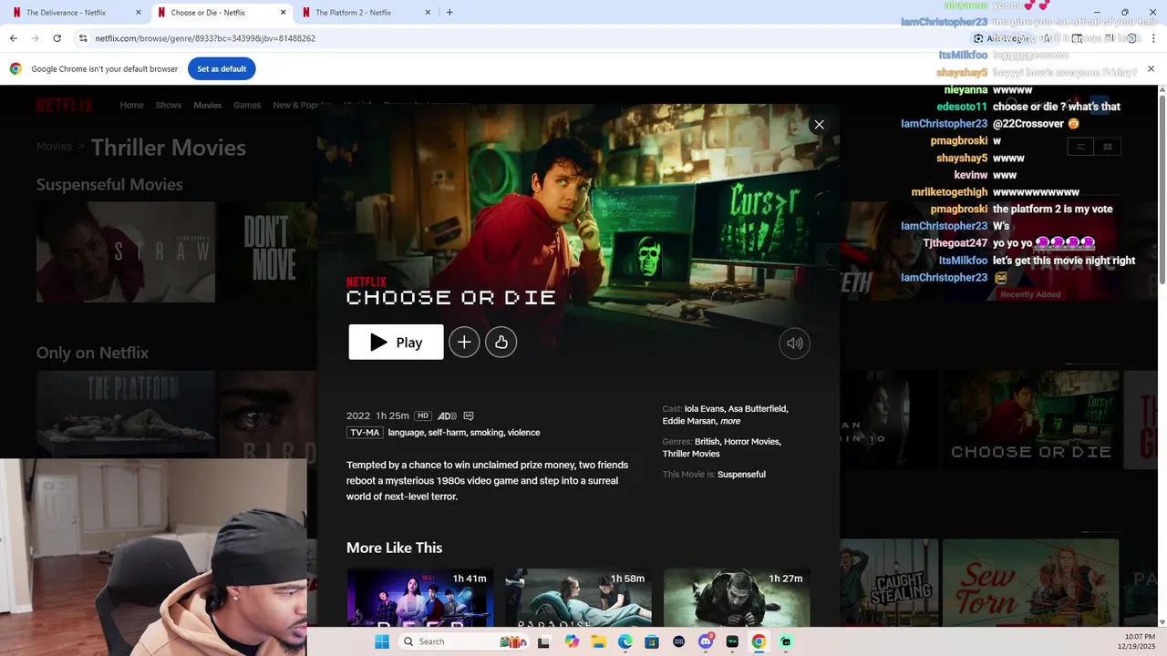
Task: Add Choose or Die to My List
Action: tap(464, 342)
